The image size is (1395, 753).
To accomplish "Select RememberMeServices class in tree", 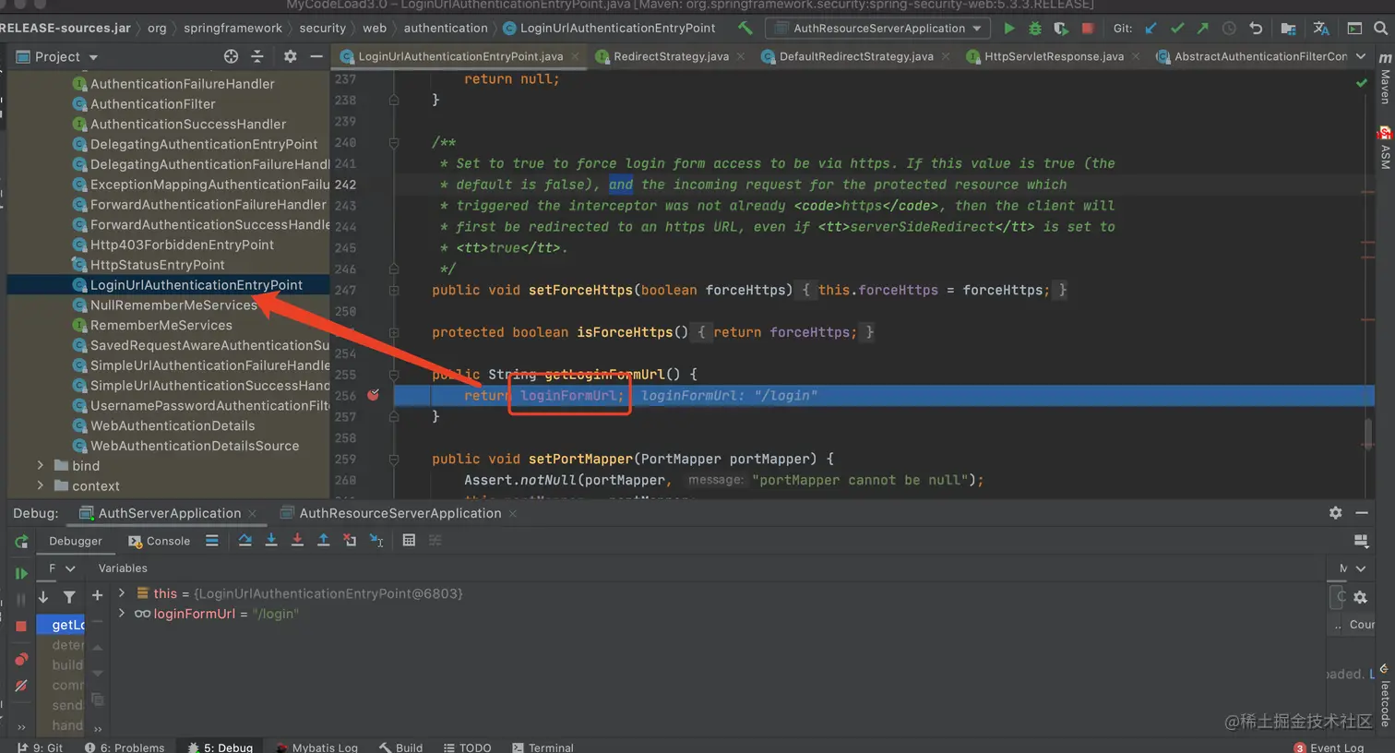I will tap(161, 325).
